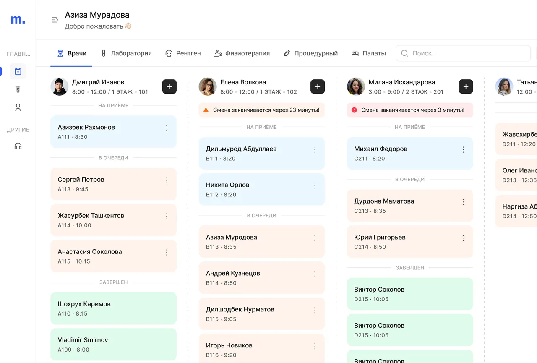Image resolution: width=537 pixels, height=363 pixels.
Task: Open the headset support icon in the sidebar
Action: (18, 146)
